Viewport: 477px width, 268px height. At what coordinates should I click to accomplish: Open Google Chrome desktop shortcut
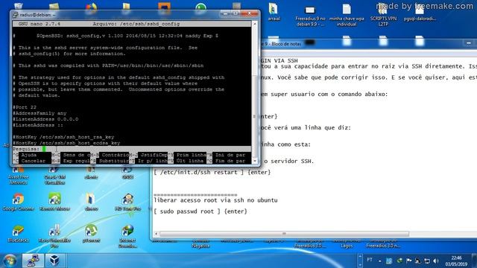click(18, 202)
